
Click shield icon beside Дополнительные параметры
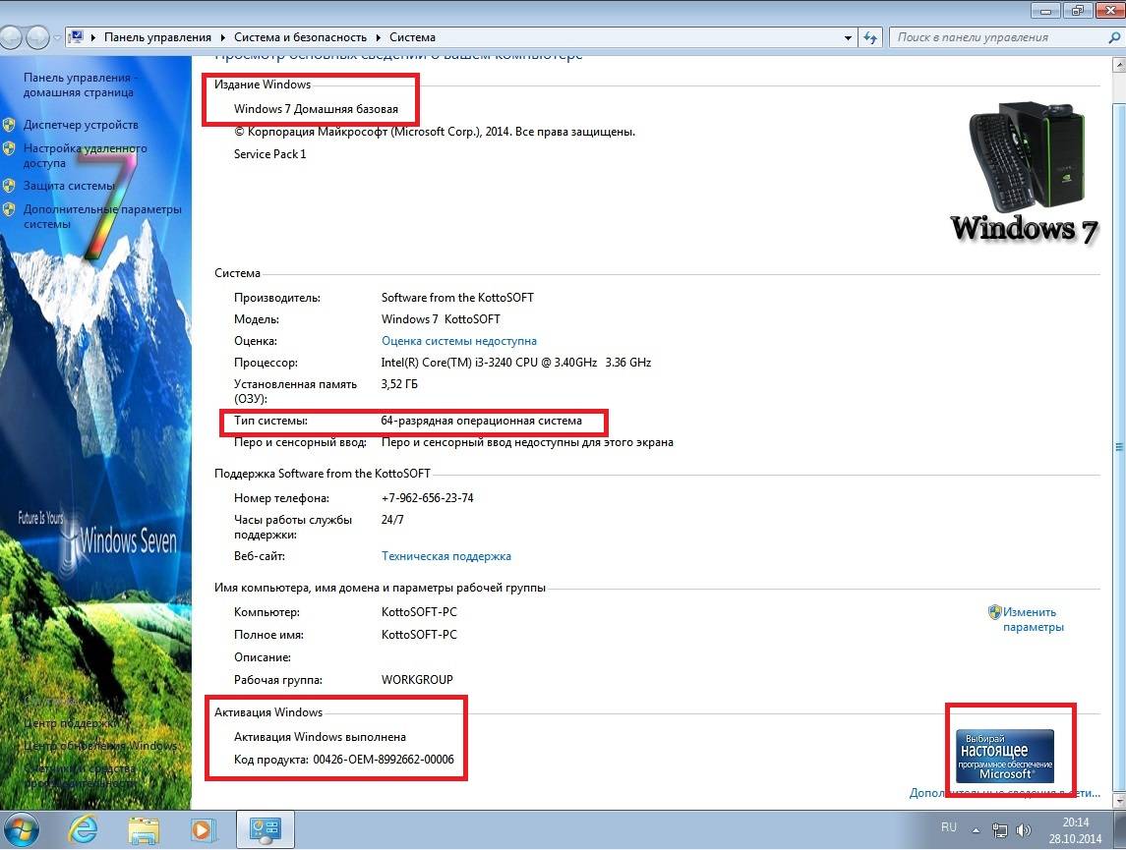pos(9,209)
